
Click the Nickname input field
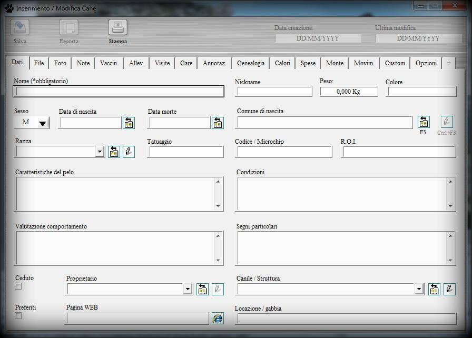pyautogui.click(x=274, y=92)
